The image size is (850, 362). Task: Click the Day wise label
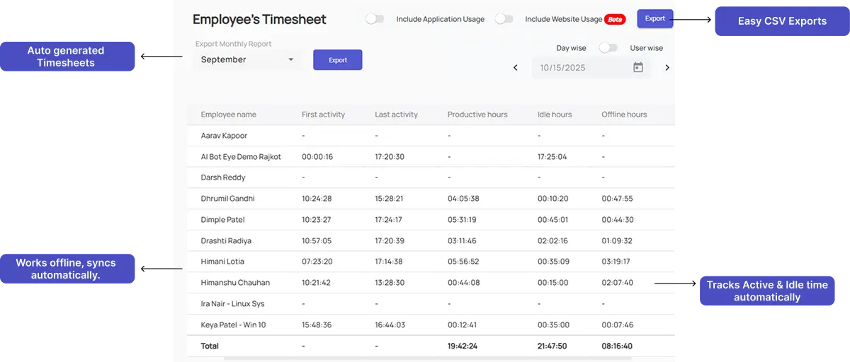(x=571, y=48)
